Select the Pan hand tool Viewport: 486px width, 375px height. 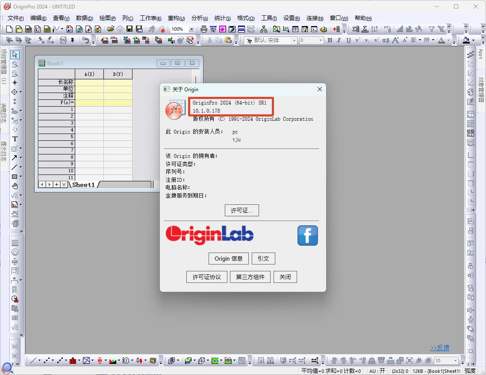pyautogui.click(x=15, y=186)
